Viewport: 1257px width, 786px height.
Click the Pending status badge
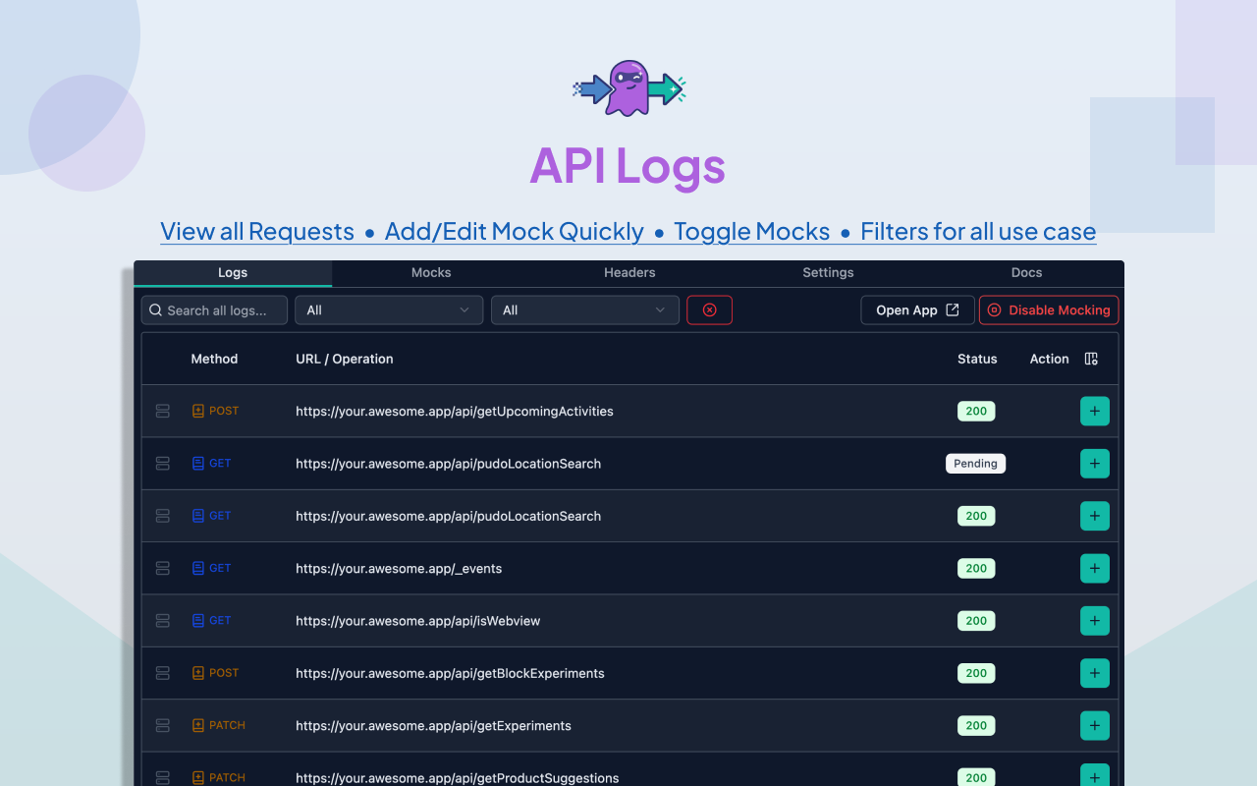click(976, 464)
